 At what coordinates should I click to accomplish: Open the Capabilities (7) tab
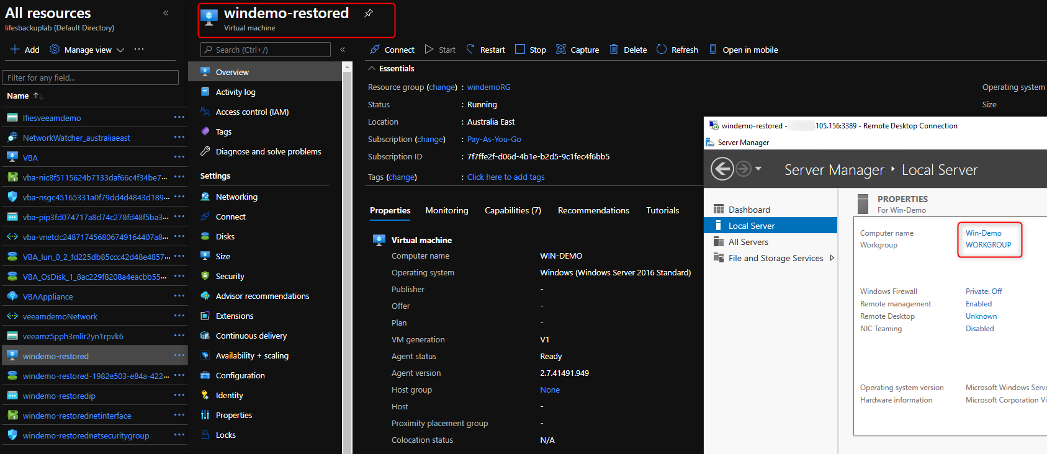tap(513, 211)
